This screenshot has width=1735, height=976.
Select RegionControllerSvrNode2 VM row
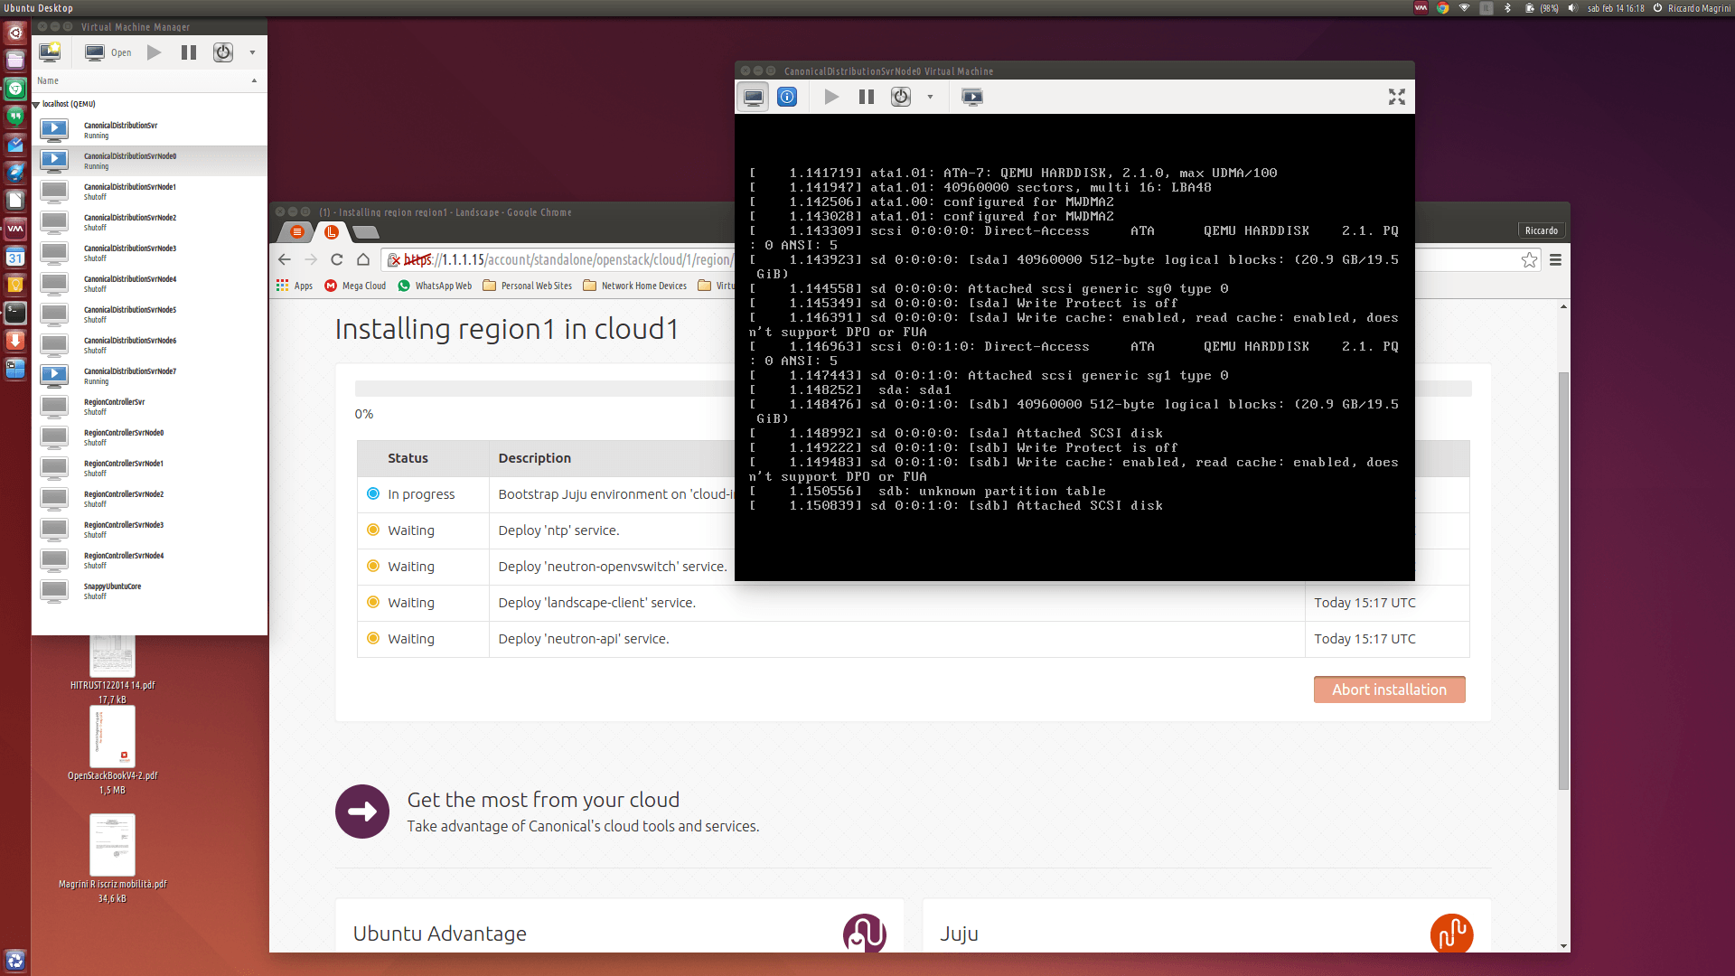pos(149,499)
